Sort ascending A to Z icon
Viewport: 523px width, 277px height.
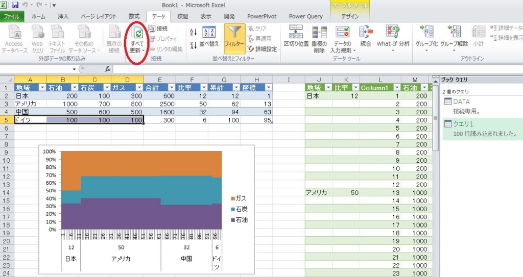pos(193,32)
